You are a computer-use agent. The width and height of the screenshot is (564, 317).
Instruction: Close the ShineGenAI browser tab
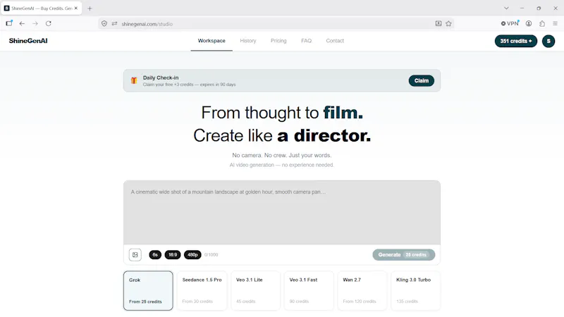76,8
